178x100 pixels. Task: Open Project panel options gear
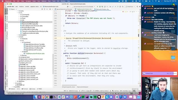click(x=50, y=9)
